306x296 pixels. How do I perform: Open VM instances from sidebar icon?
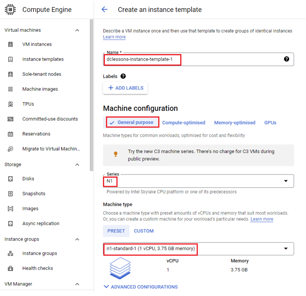[x=10, y=44]
